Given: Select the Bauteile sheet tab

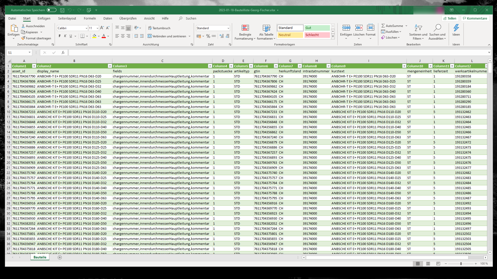Looking at the screenshot, I should coord(40,257).
